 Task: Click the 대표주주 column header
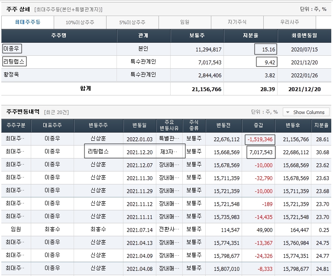coord(52,125)
